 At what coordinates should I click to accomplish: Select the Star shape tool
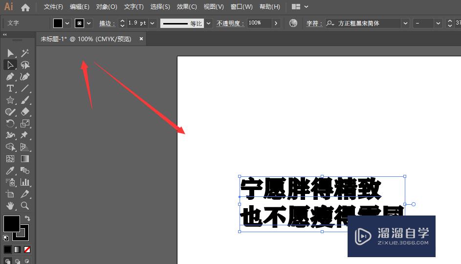click(10, 100)
